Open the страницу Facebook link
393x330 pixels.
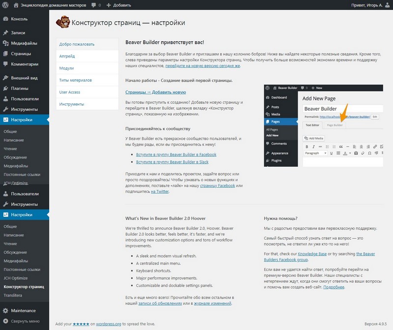click(x=218, y=186)
